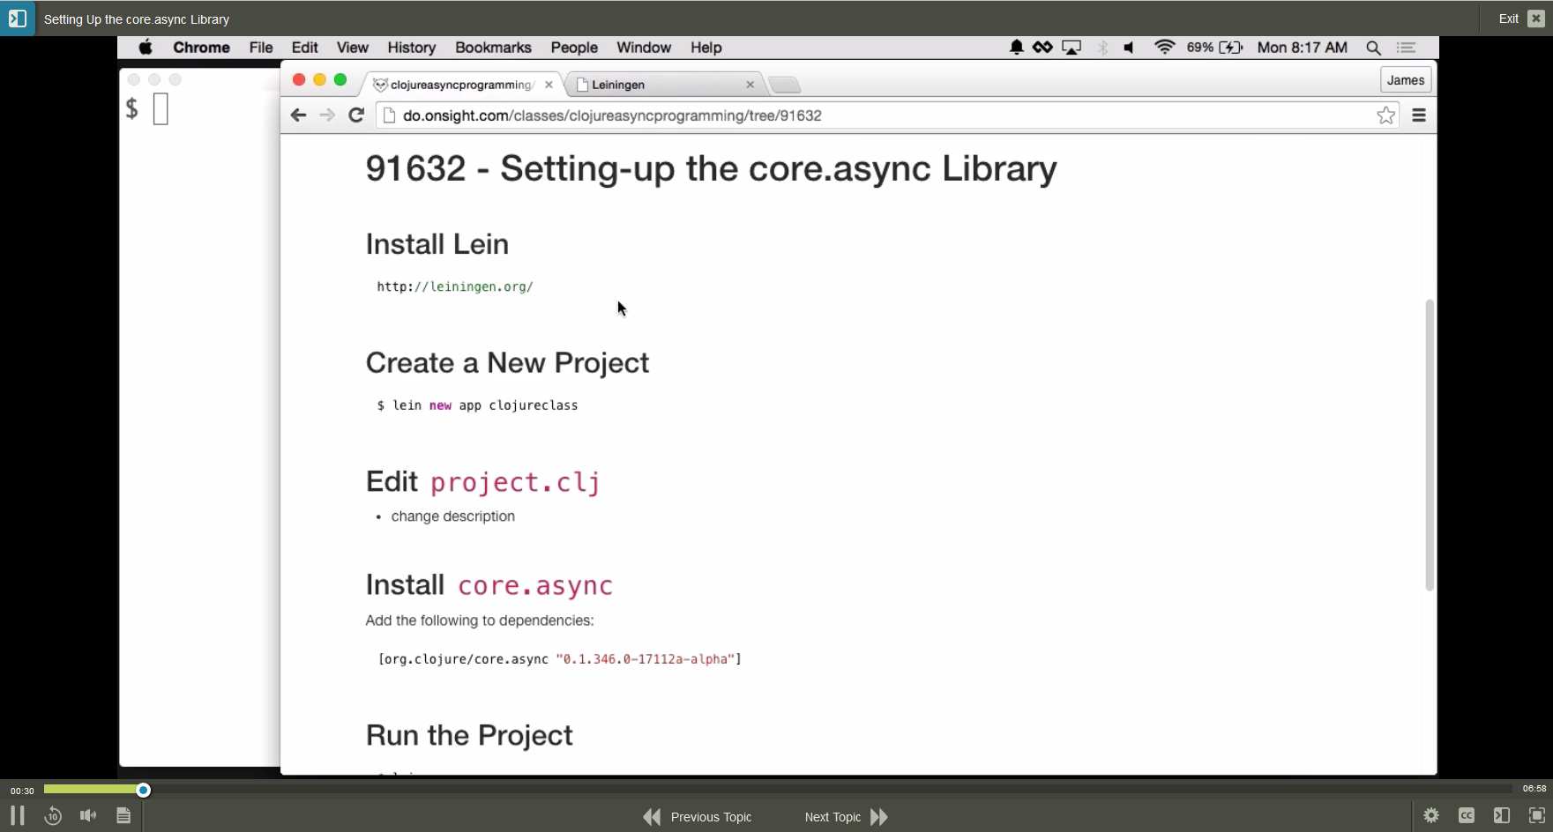This screenshot has height=832, width=1553.
Task: Mute the player volume
Action: (x=88, y=816)
